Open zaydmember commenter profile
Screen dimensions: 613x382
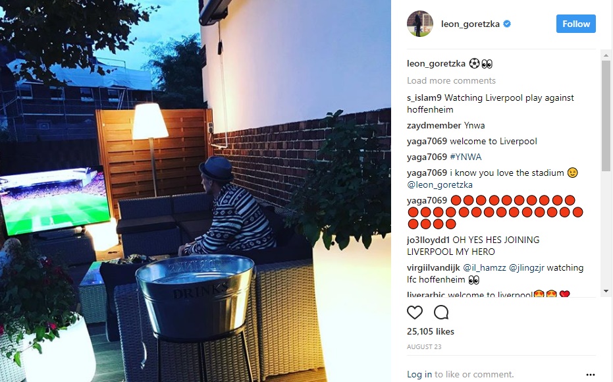pos(434,126)
